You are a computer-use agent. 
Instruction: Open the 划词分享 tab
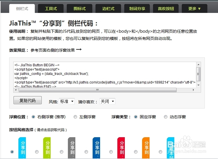coord(137,9)
